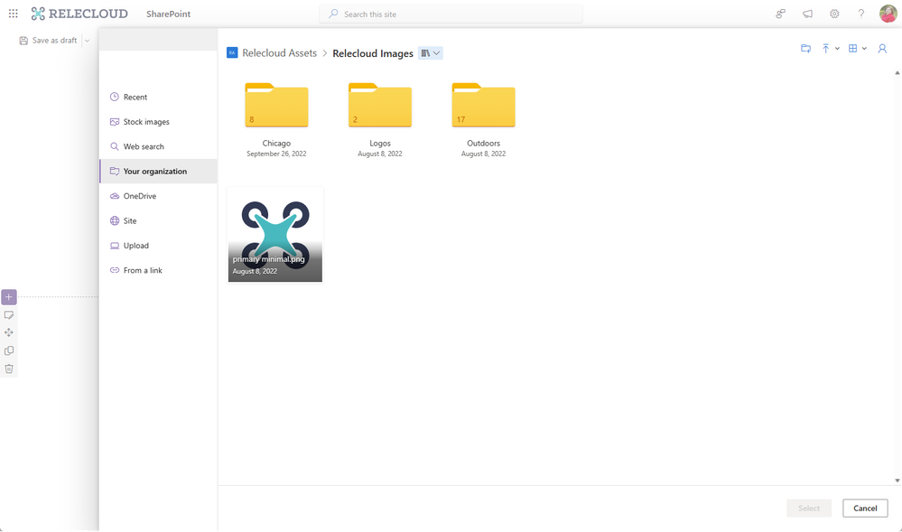Open the help question mark icon
Viewport: 902px width, 532px height.
[x=861, y=14]
